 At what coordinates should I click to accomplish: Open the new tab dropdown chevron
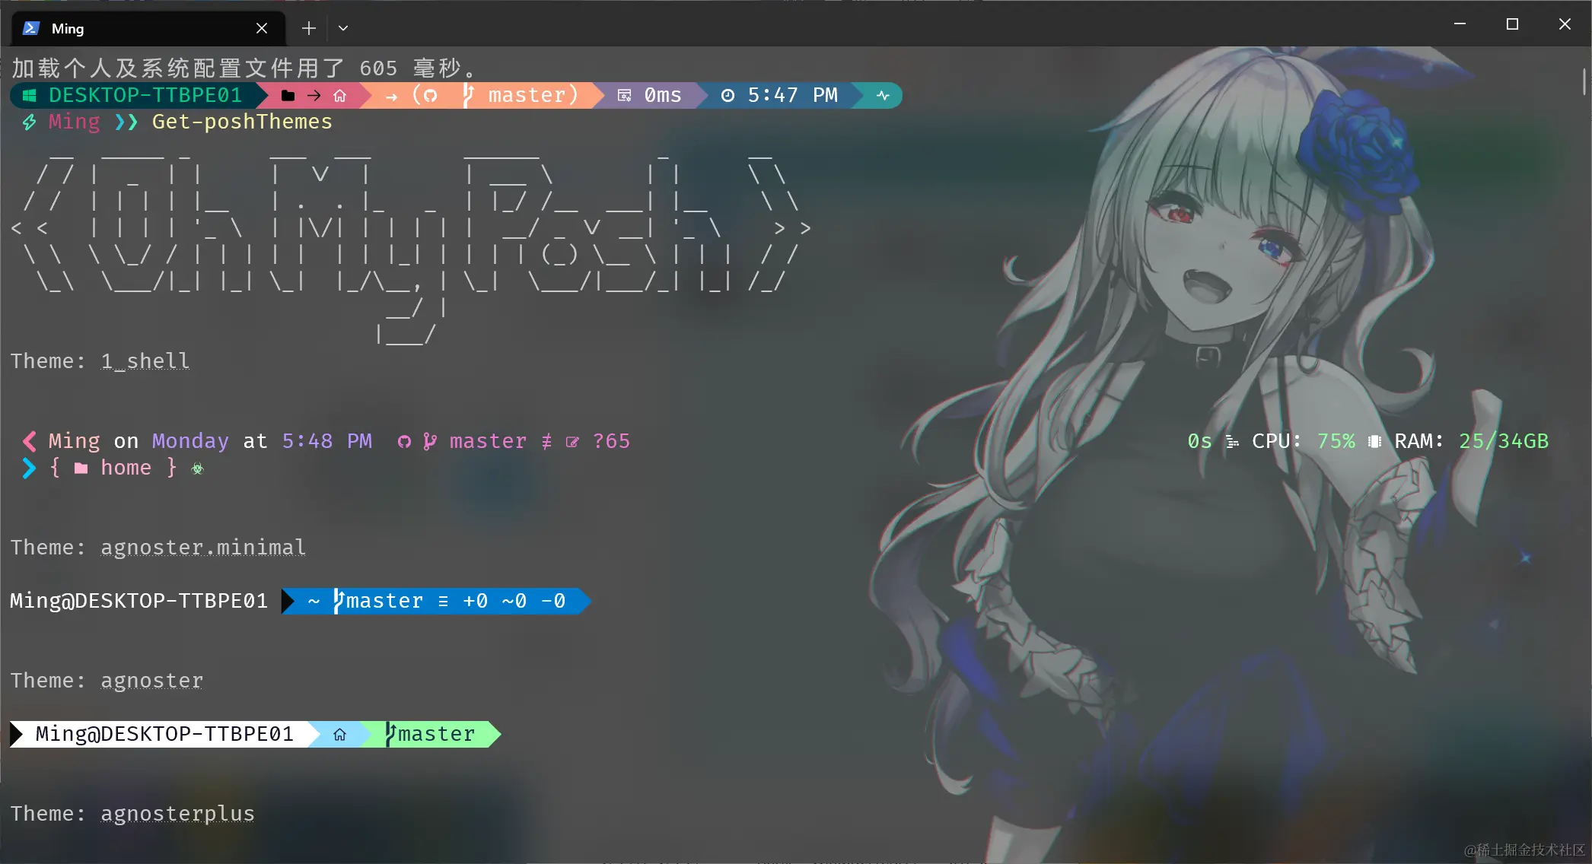342,27
